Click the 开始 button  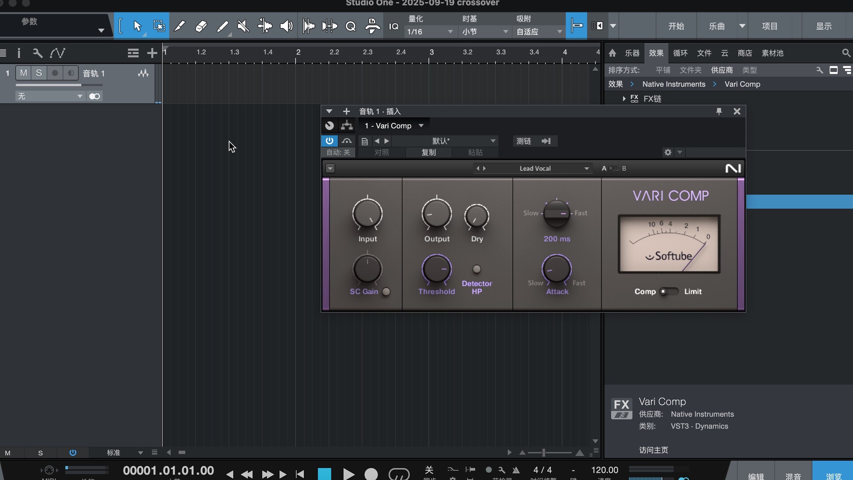coord(676,26)
